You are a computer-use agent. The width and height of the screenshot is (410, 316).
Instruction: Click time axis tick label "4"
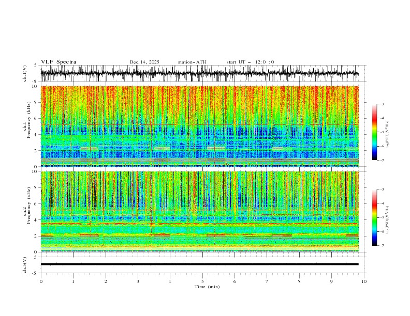tap(170, 281)
